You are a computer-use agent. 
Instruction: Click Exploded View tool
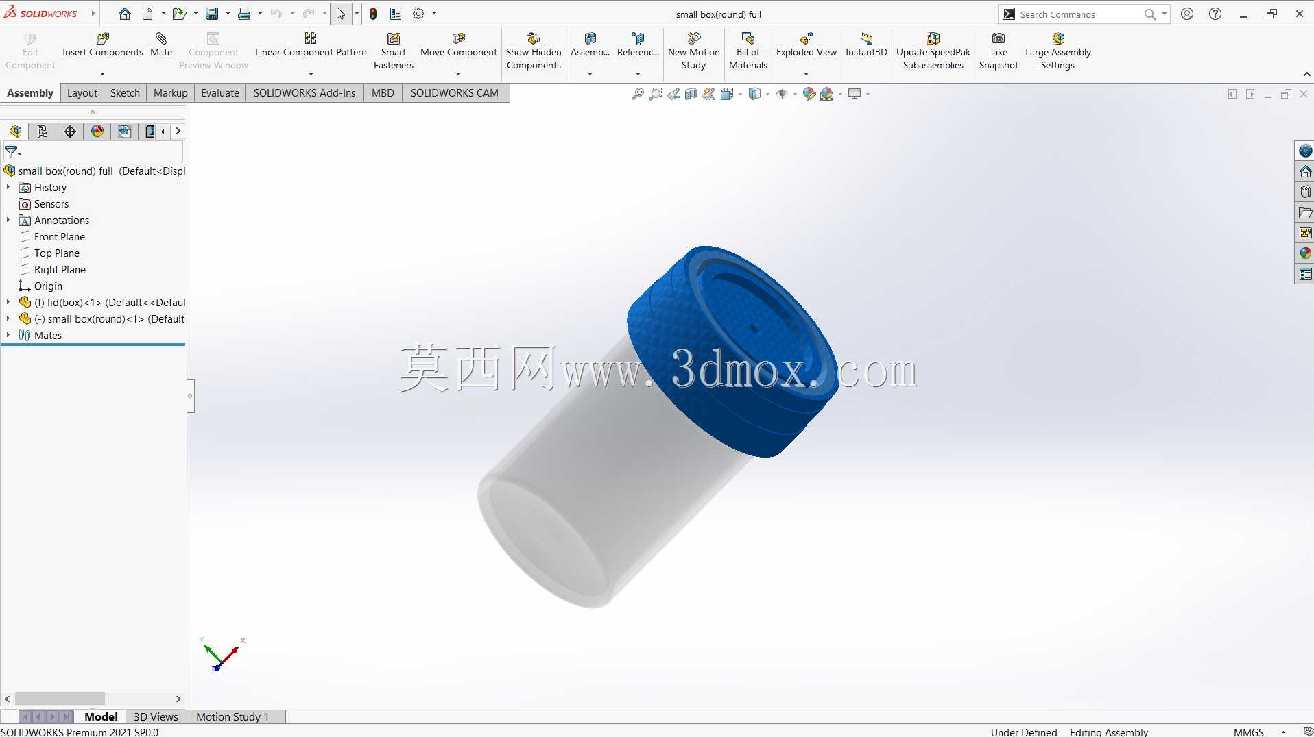click(x=807, y=45)
